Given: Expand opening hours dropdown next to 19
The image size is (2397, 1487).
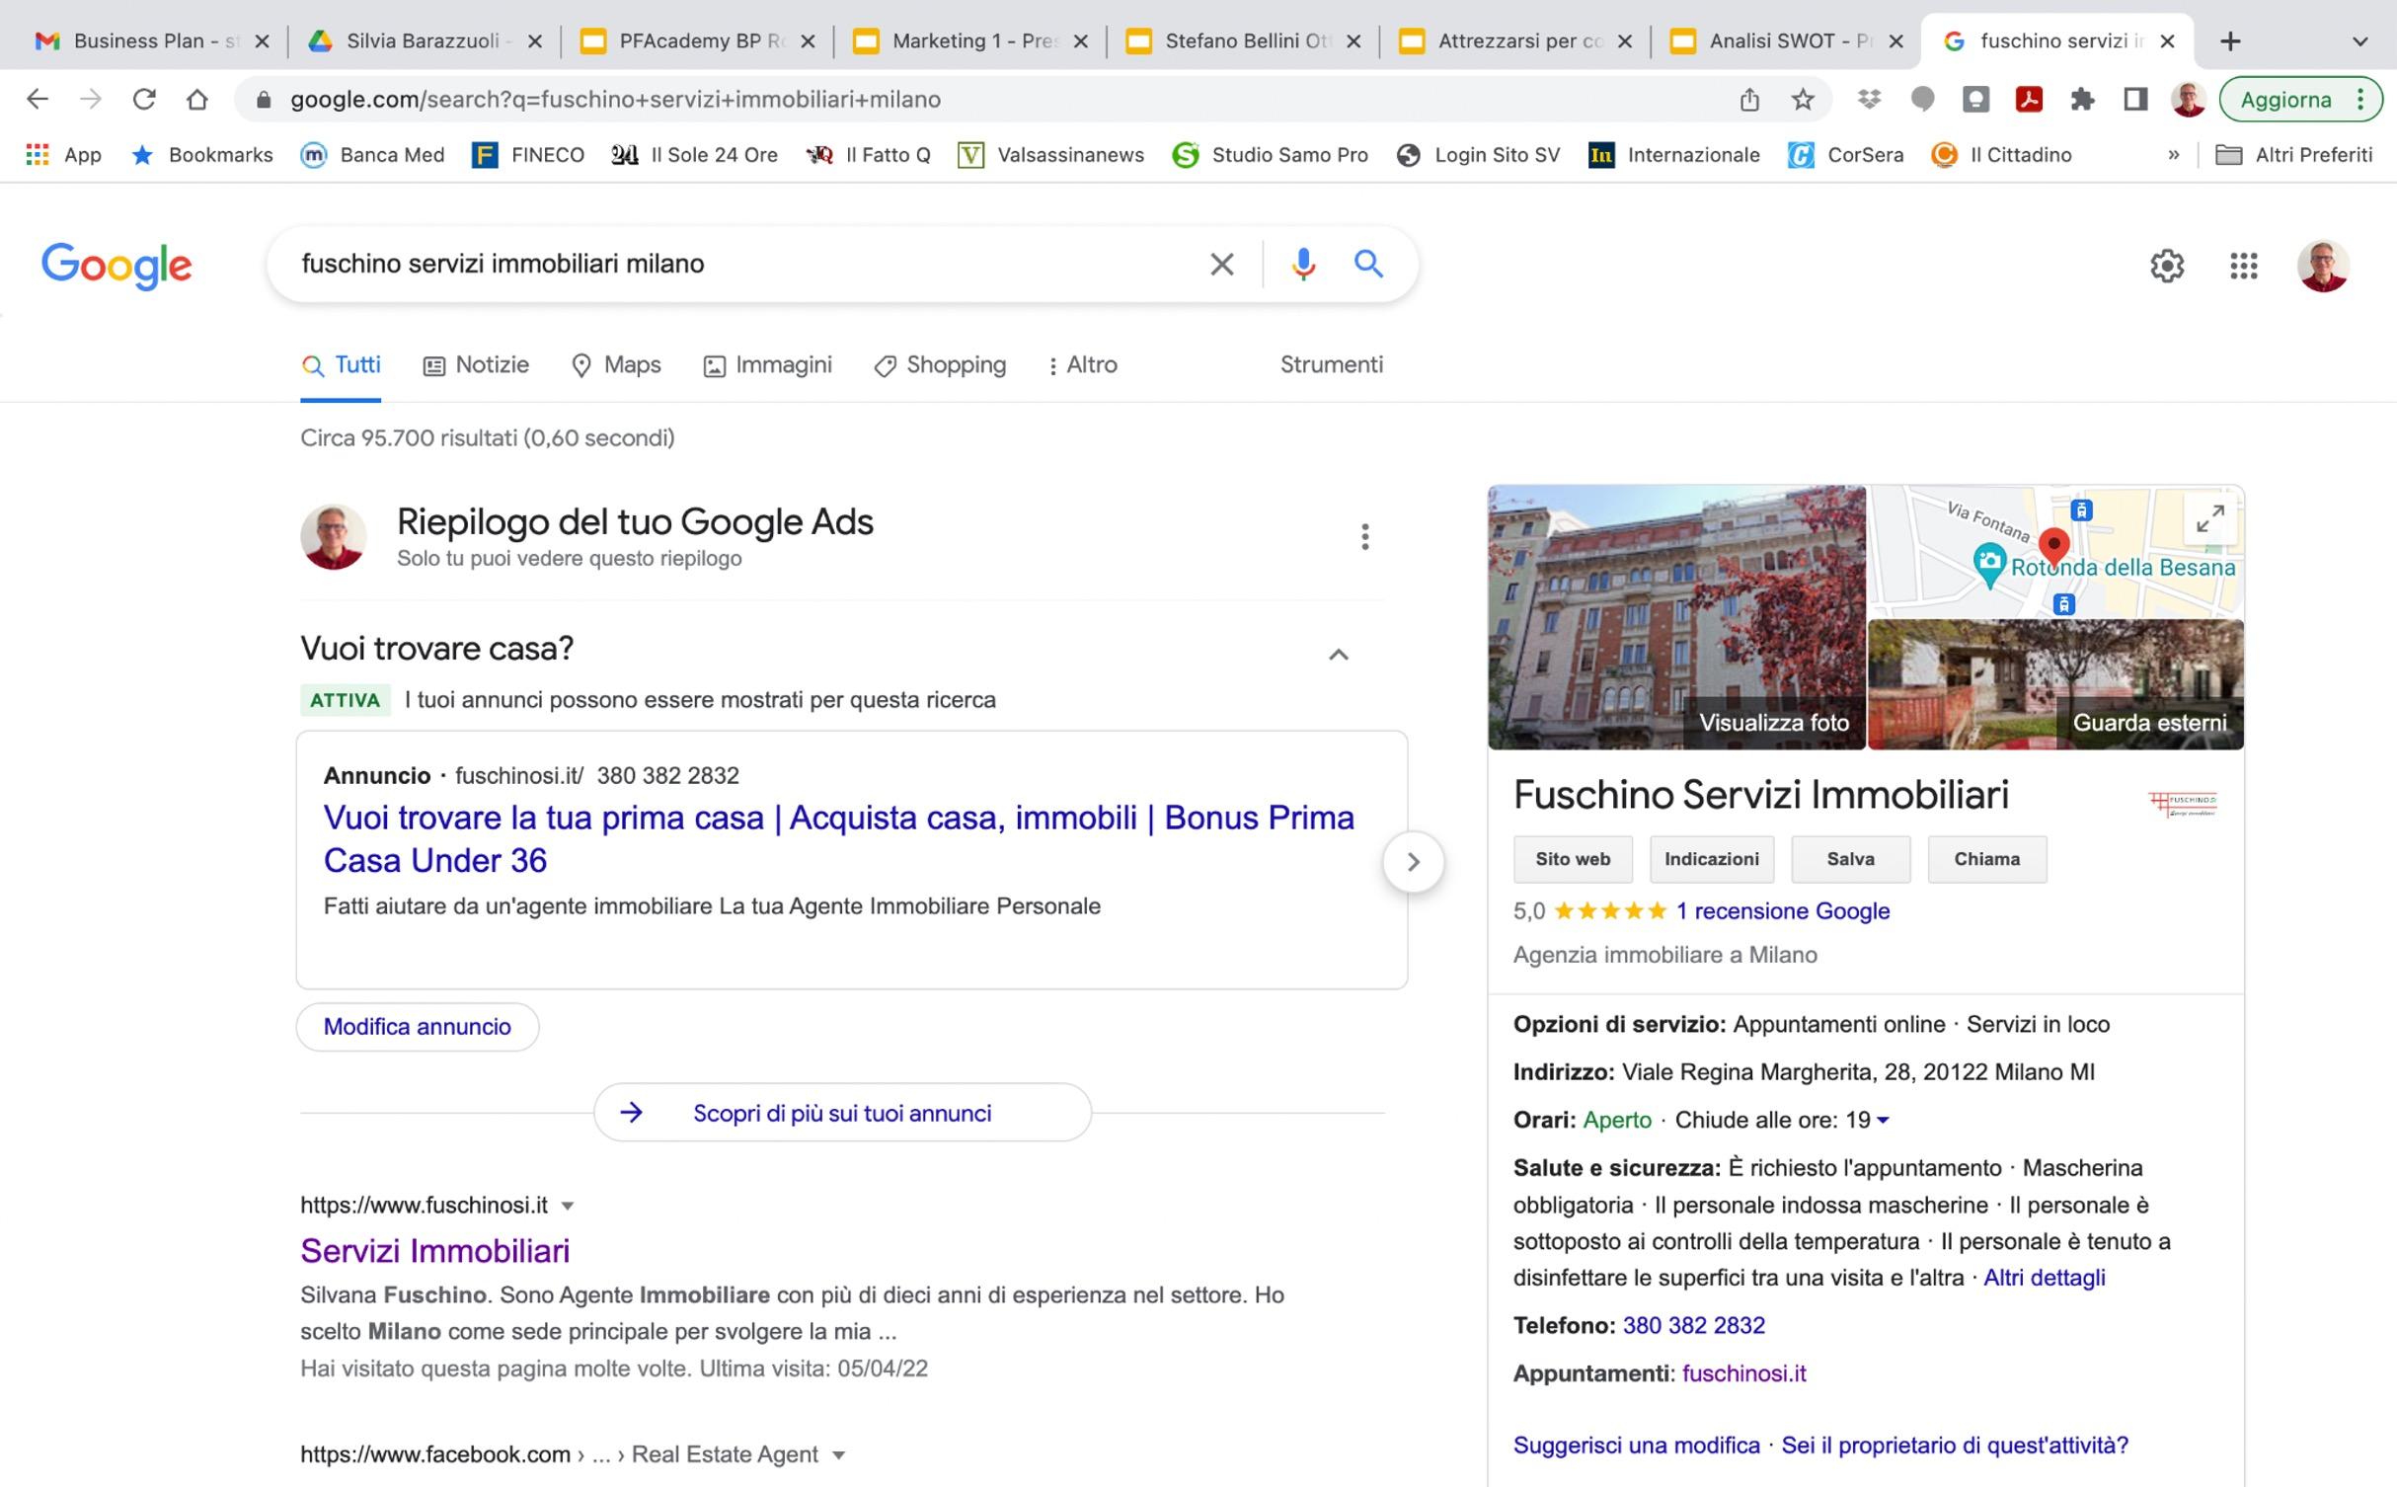Looking at the screenshot, I should pos(1883,1120).
